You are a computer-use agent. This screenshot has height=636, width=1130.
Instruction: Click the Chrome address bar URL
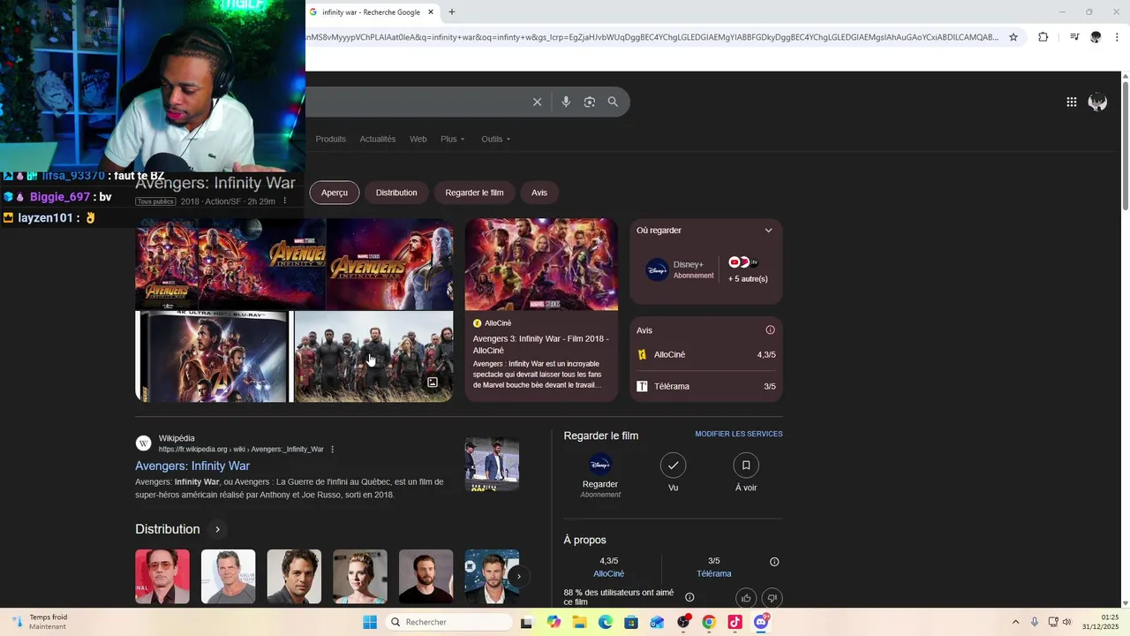(x=653, y=37)
